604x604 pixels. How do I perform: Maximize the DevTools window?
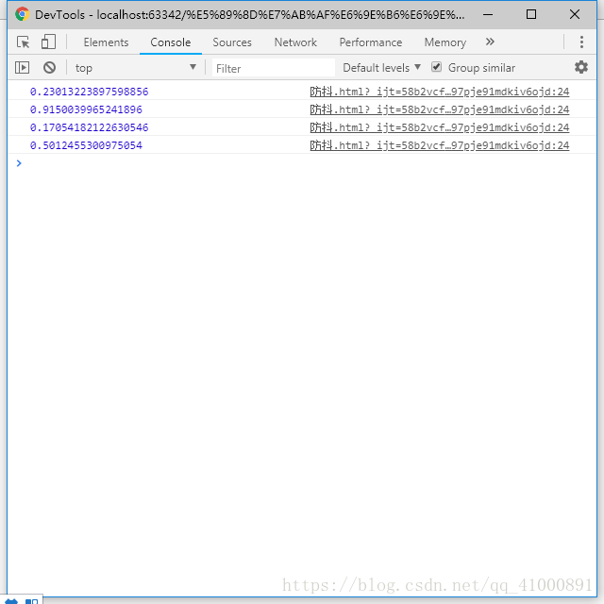click(531, 15)
